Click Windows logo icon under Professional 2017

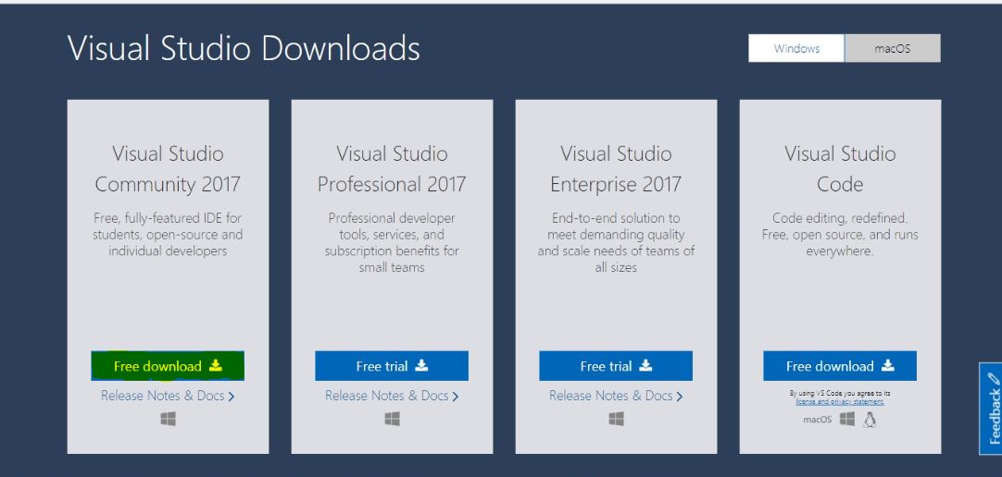[x=393, y=419]
